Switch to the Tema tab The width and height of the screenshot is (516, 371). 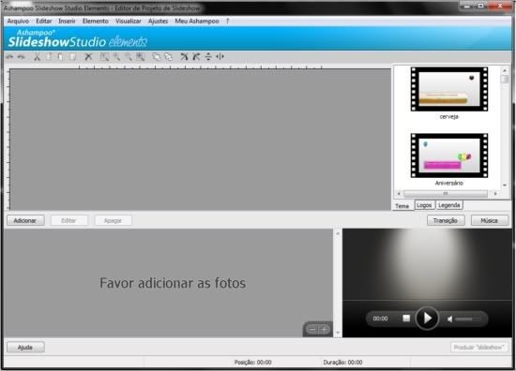coord(402,206)
